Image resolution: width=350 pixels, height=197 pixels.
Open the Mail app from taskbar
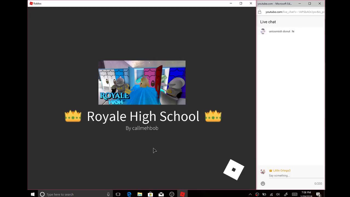pos(161,194)
